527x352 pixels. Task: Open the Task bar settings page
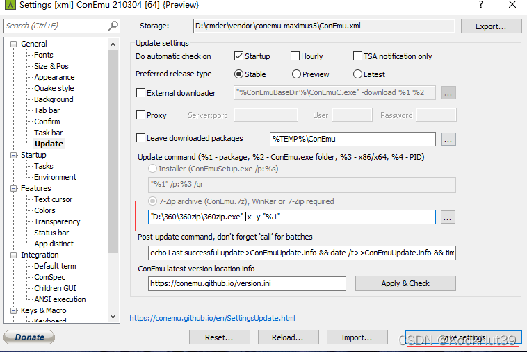49,133
